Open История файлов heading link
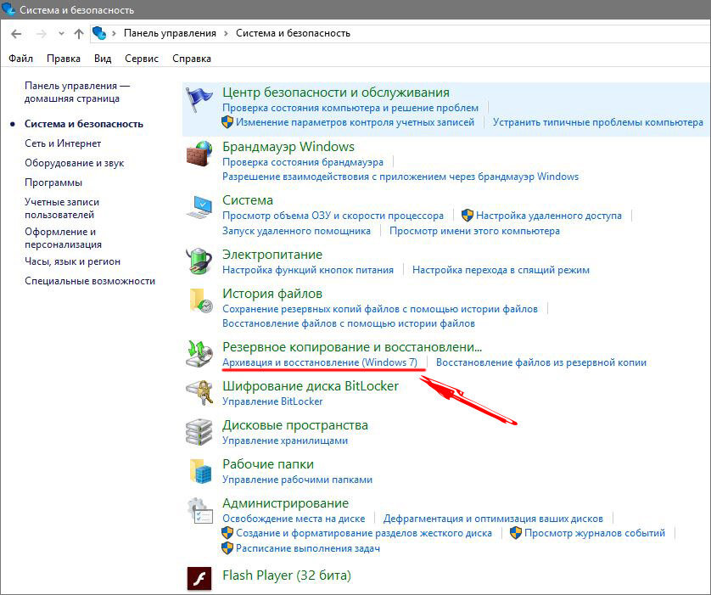711x595 pixels. pos(272,294)
